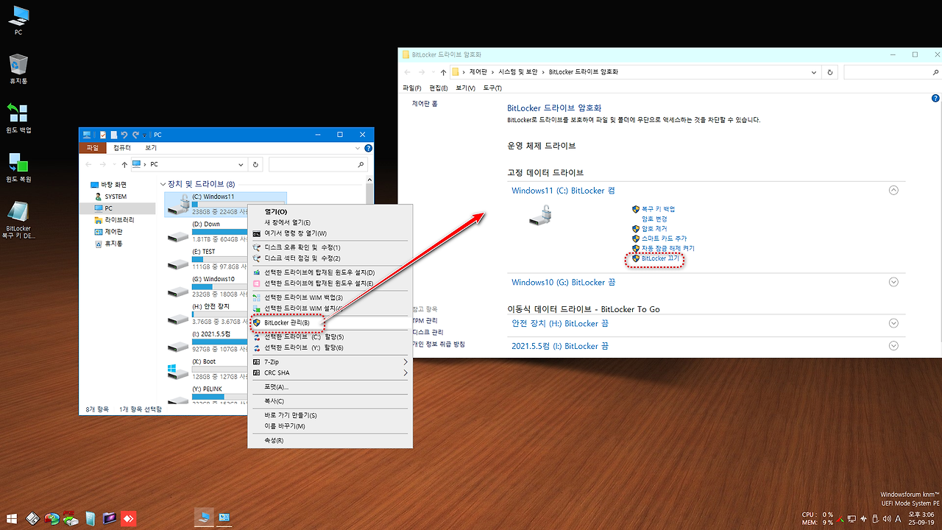The height and width of the screenshot is (530, 942).
Task: Click the 복구 키 백업 link
Action: coord(658,209)
